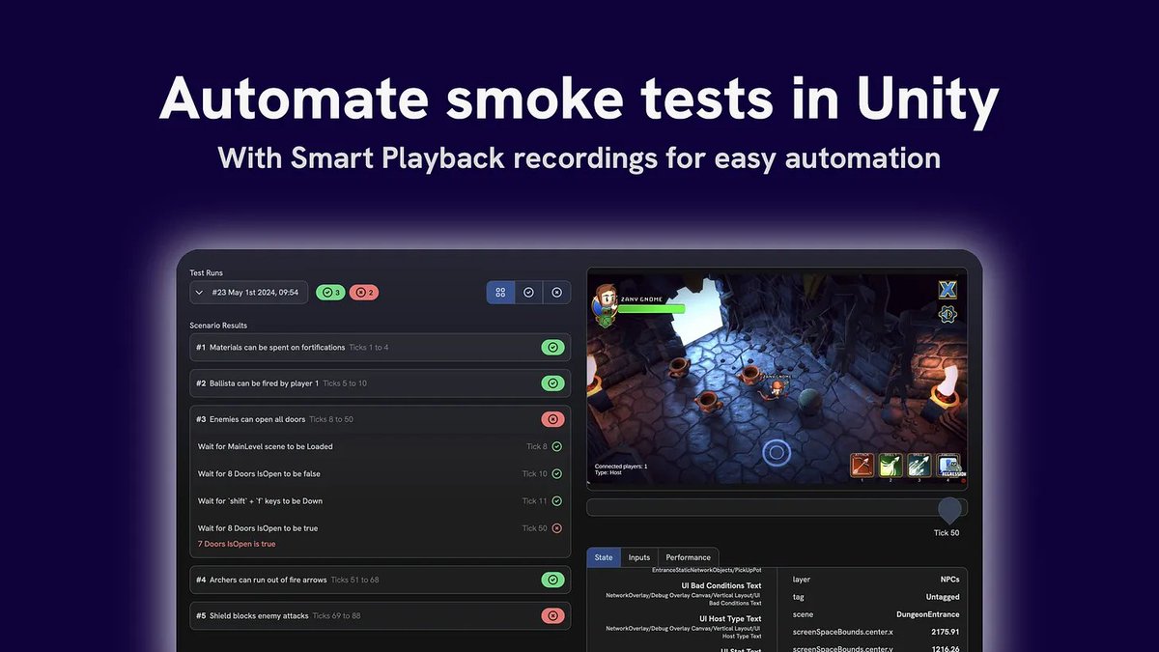Image resolution: width=1159 pixels, height=652 pixels.
Task: Click the playback timeline track
Action: [777, 507]
